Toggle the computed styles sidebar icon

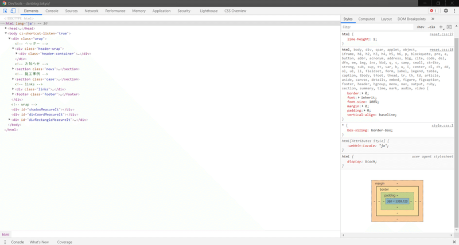click(x=449, y=27)
